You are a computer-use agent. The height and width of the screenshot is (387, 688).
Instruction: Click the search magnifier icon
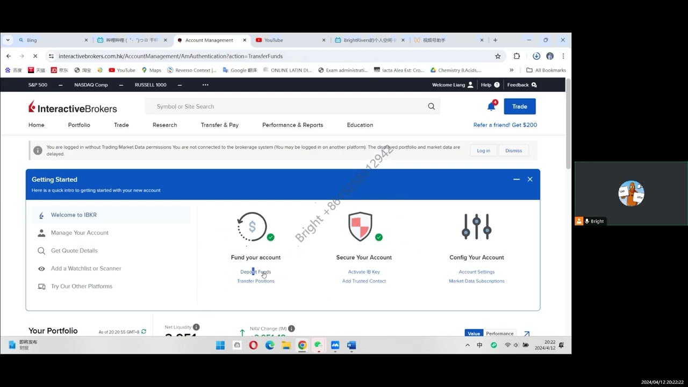(431, 106)
